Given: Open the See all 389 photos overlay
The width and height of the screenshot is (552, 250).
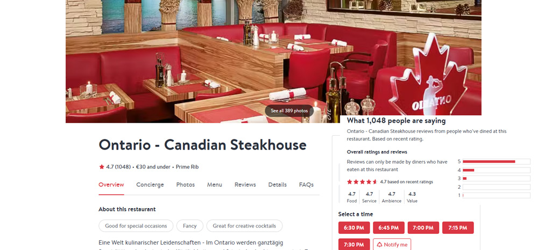Looking at the screenshot, I should pyautogui.click(x=289, y=111).
